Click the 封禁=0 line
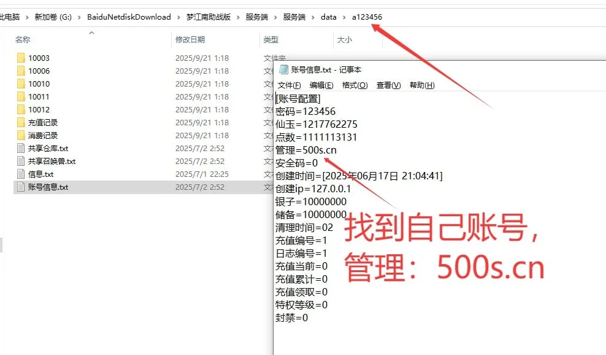 pyautogui.click(x=291, y=318)
